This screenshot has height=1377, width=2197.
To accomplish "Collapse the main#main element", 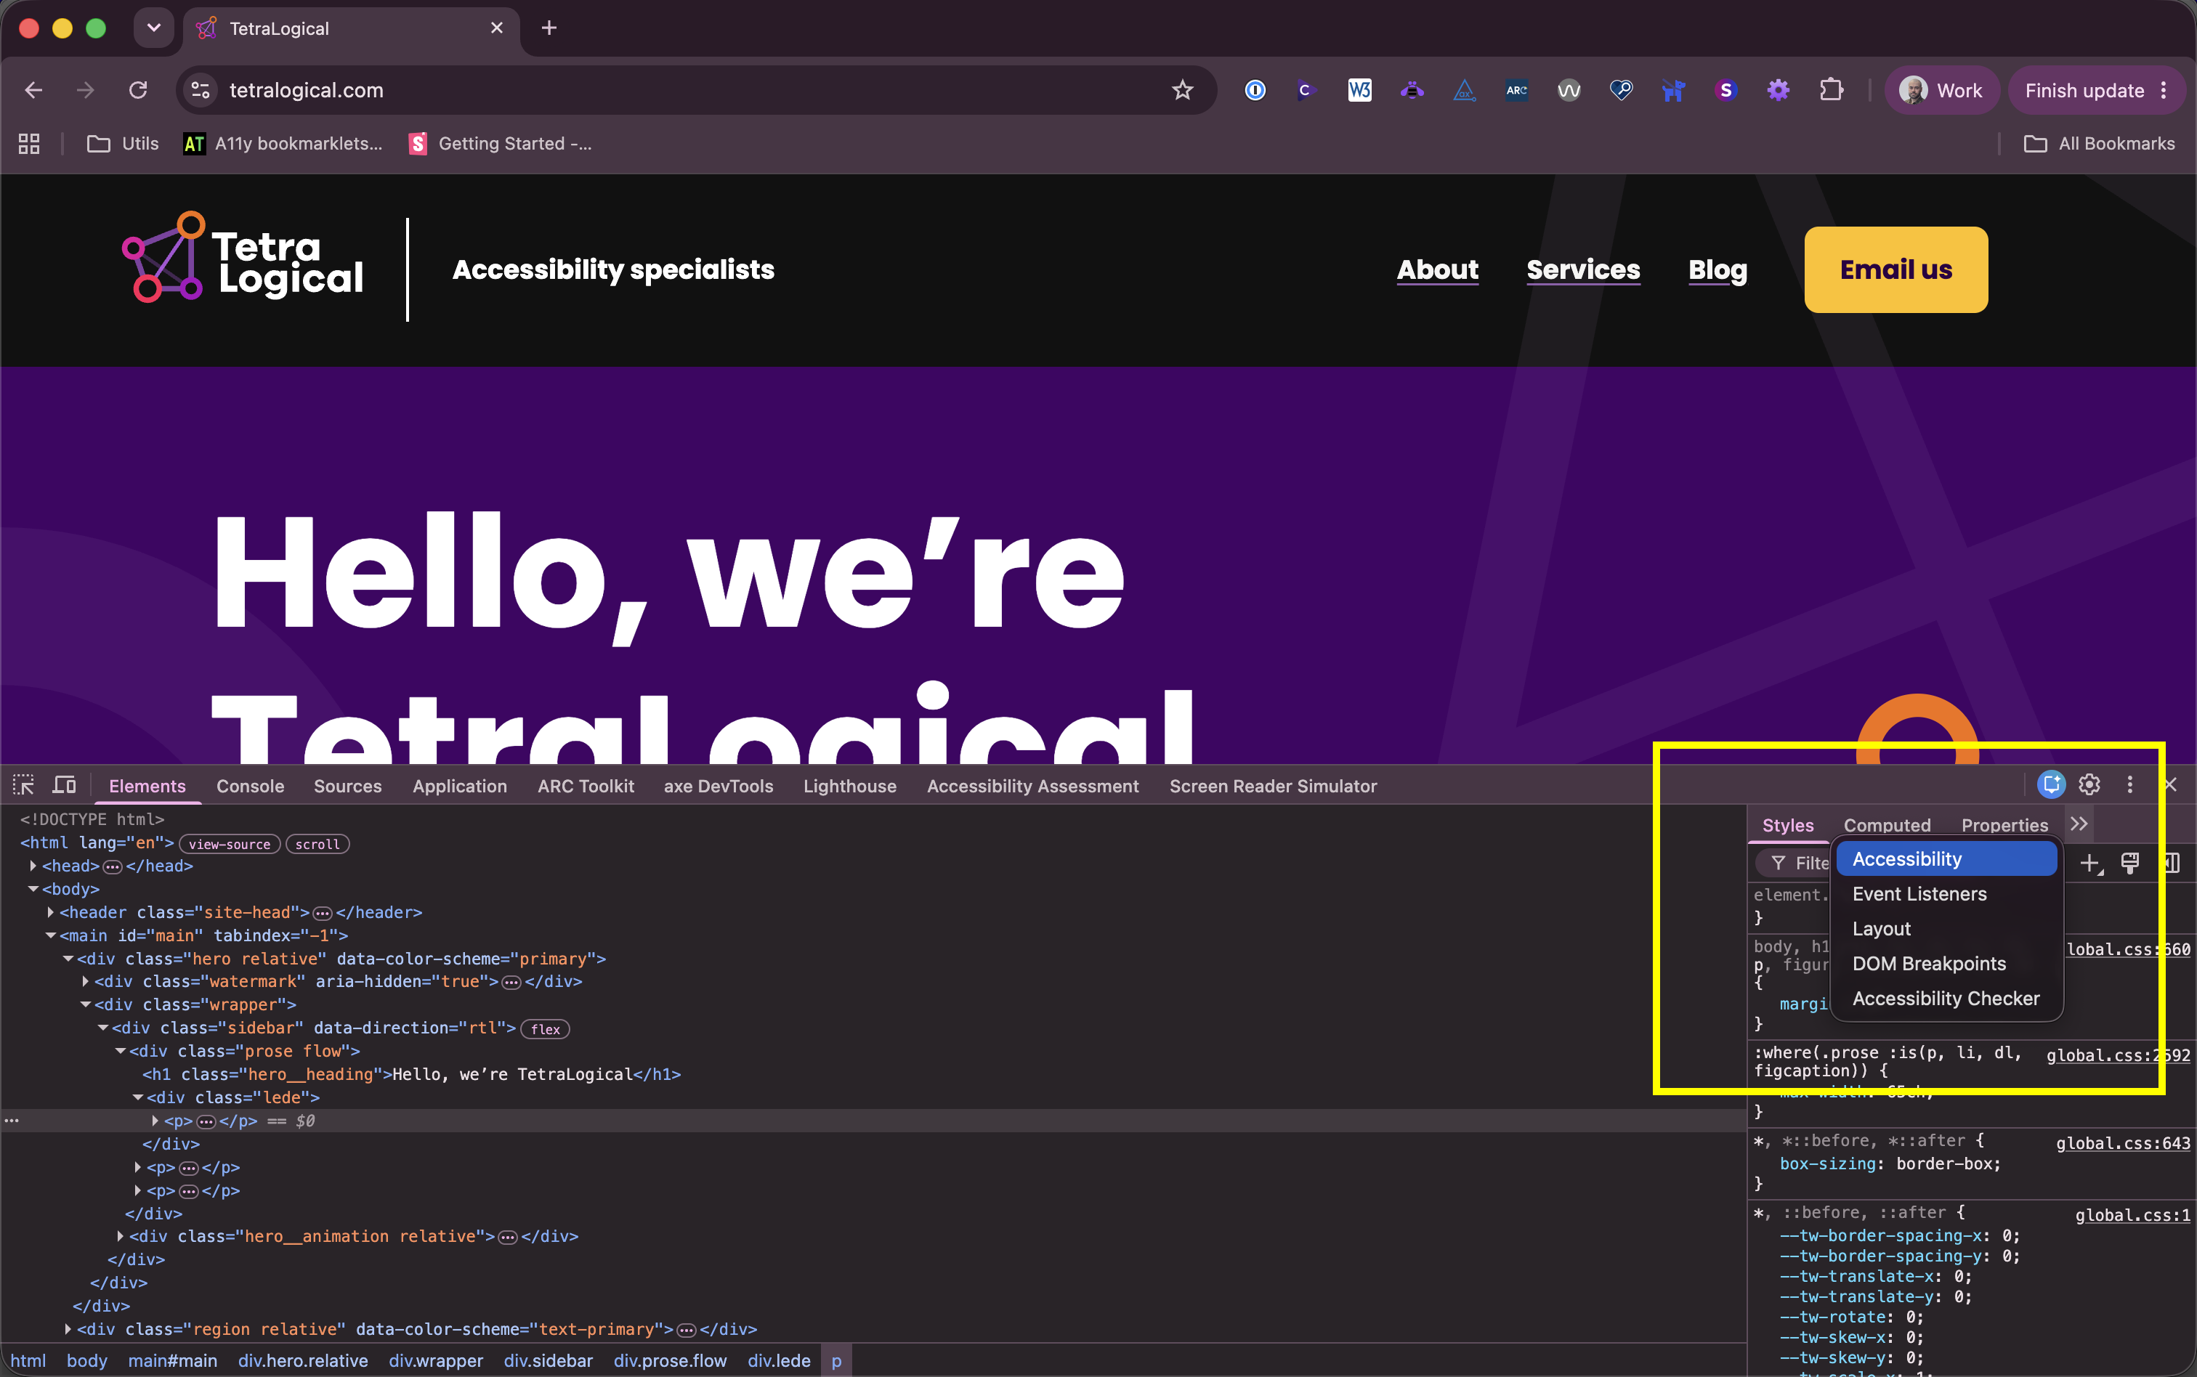I will coord(51,935).
